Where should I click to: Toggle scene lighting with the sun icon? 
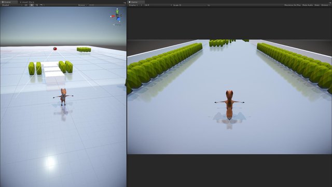click(32, 5)
